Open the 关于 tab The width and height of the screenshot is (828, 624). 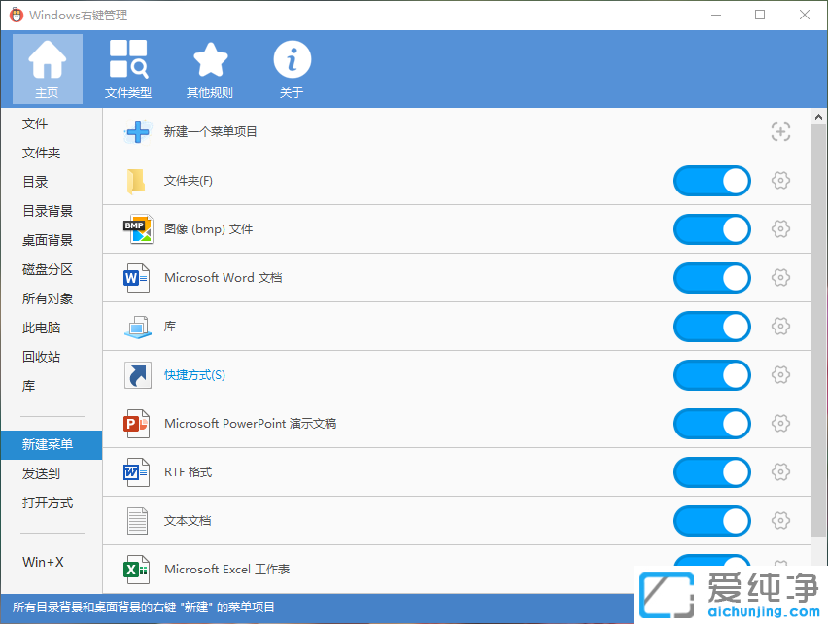(292, 66)
